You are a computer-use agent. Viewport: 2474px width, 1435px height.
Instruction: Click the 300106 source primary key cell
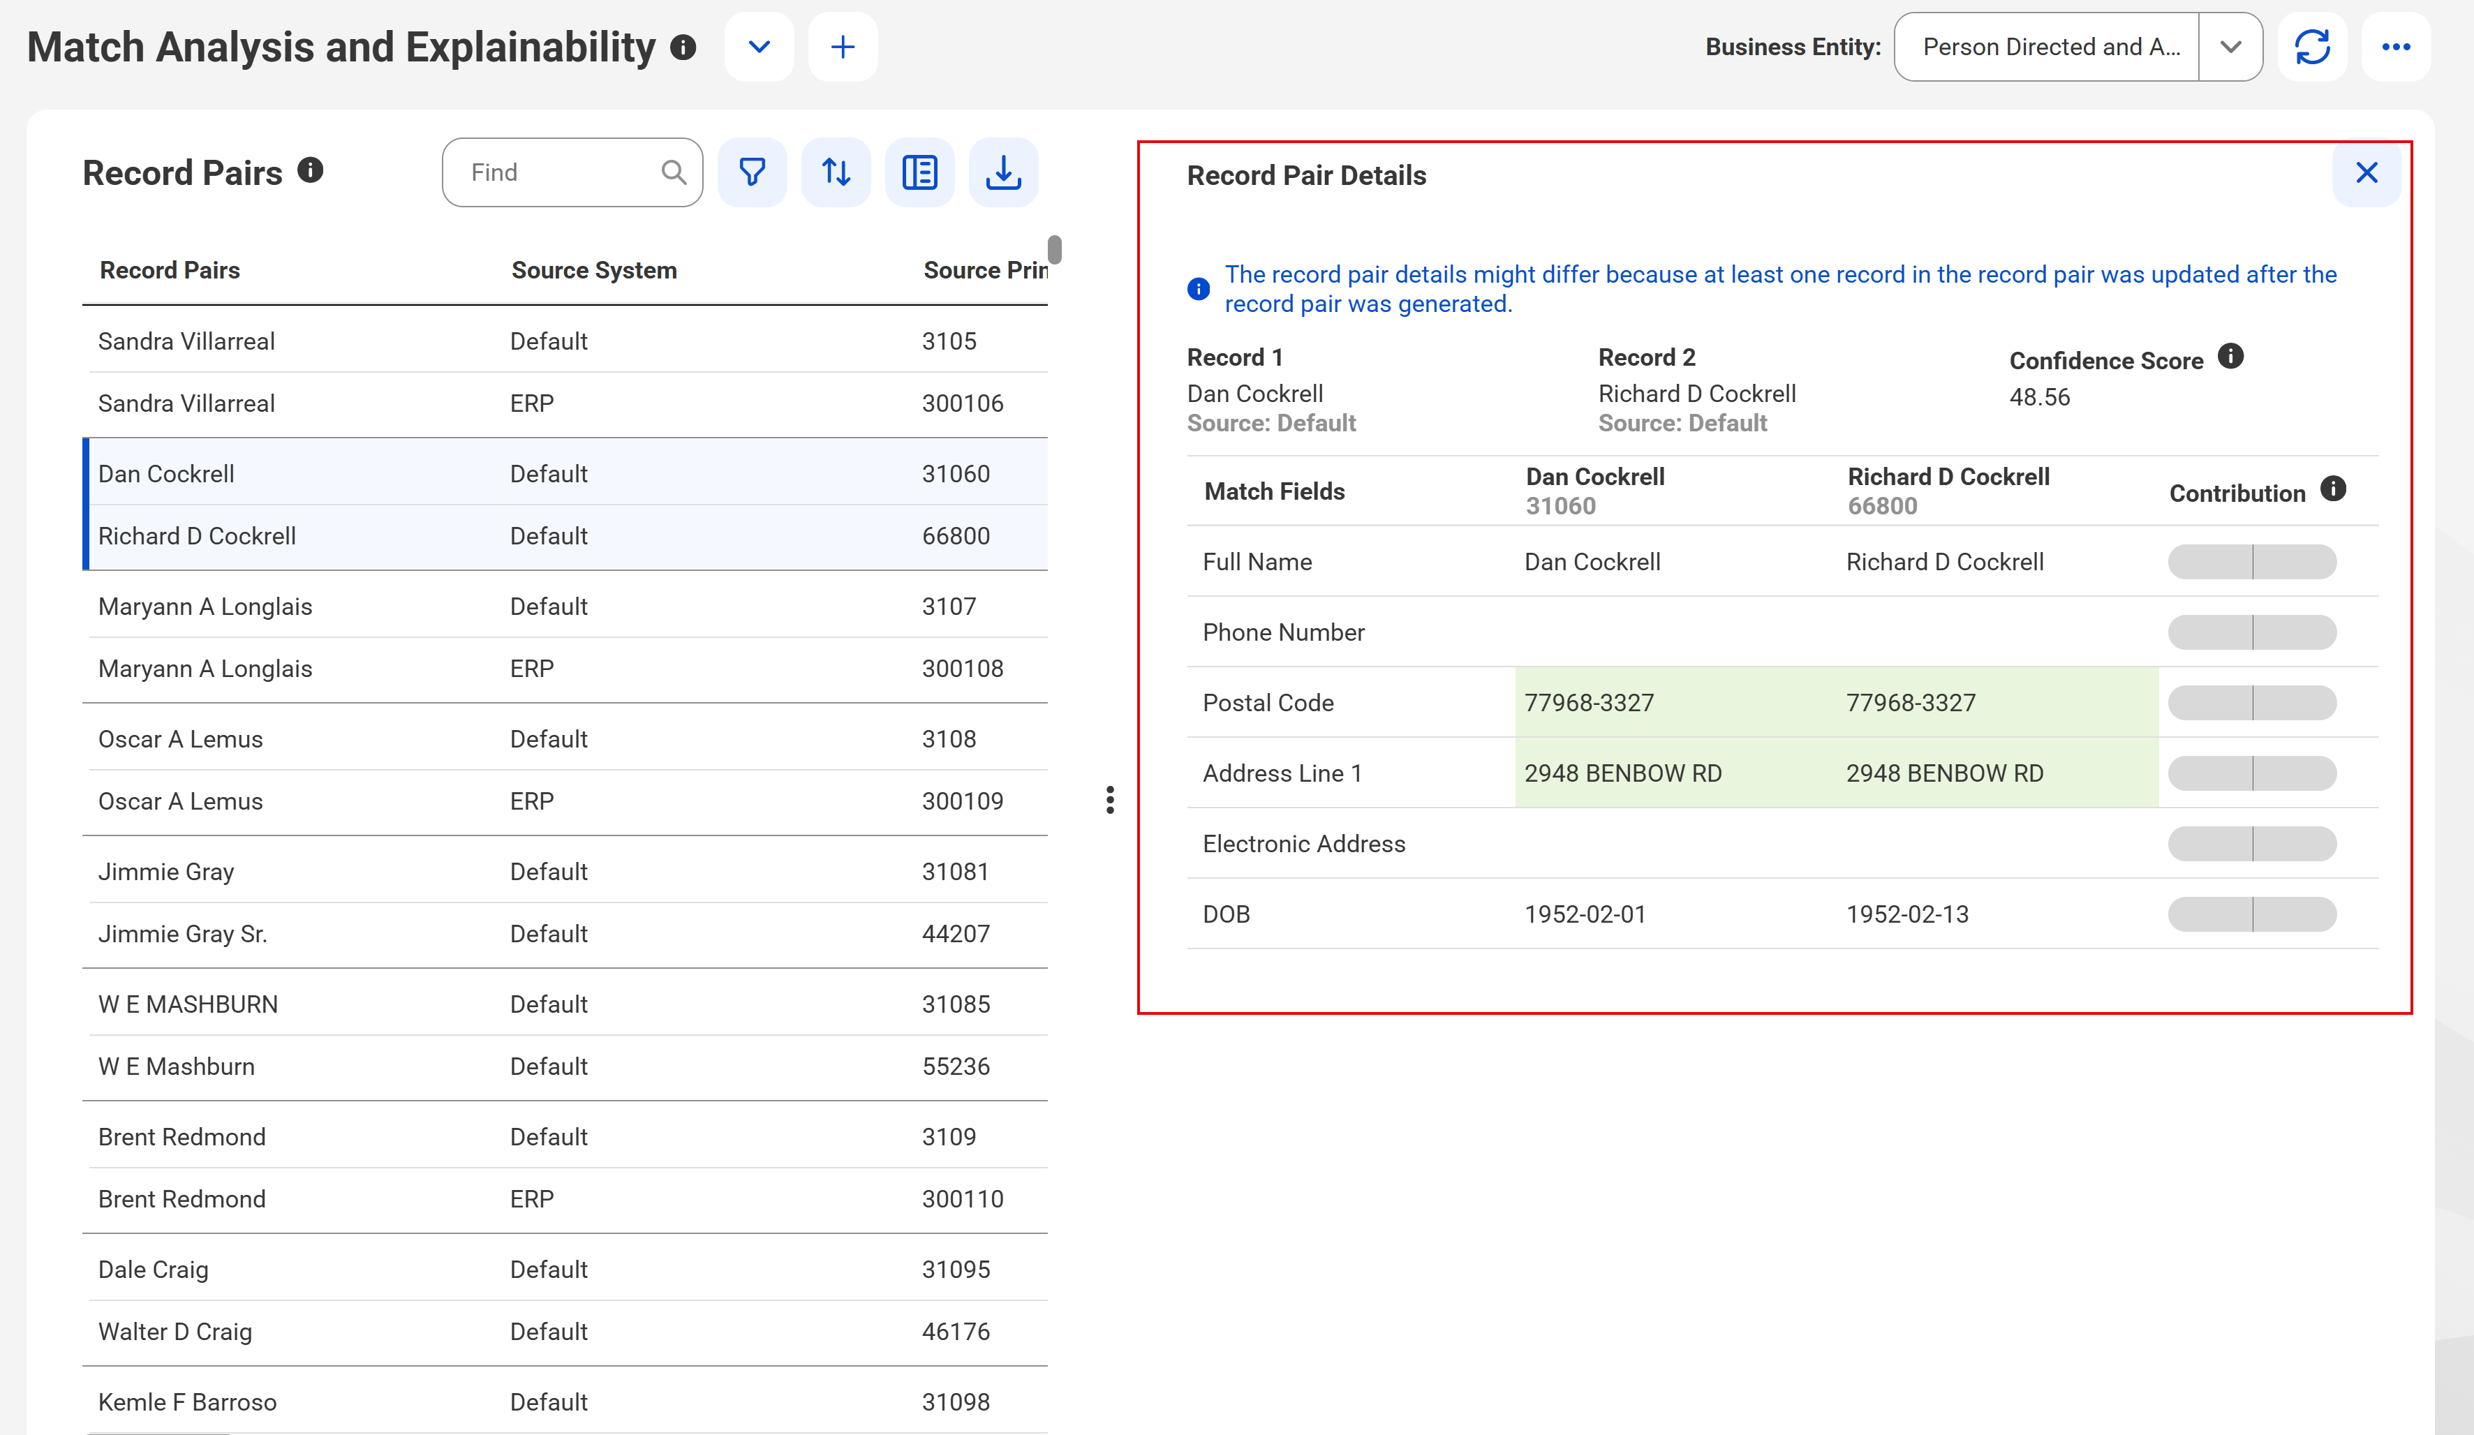(x=962, y=403)
